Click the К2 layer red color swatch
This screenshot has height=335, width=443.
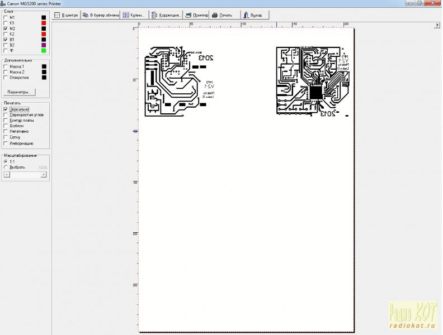(44, 34)
